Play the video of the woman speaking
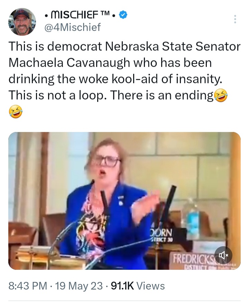Viewport: 249px width, 302px height. tap(124, 201)
